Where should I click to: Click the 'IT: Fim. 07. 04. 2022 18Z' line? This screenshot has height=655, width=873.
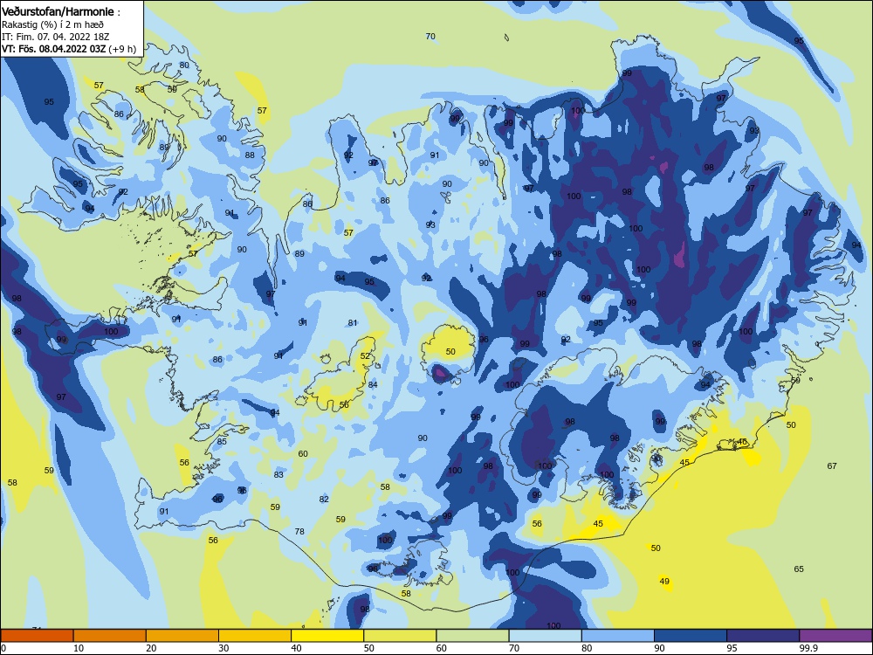(x=55, y=37)
